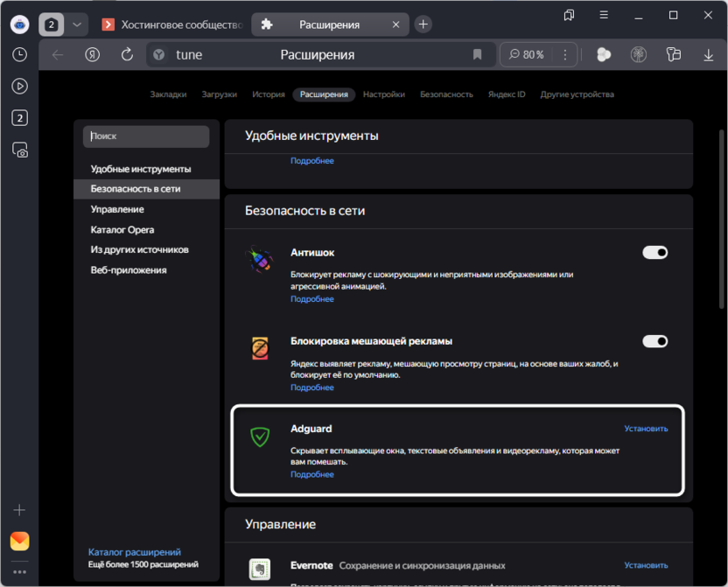Focus the Поиск extensions search field
The image size is (728, 587).
(x=146, y=136)
